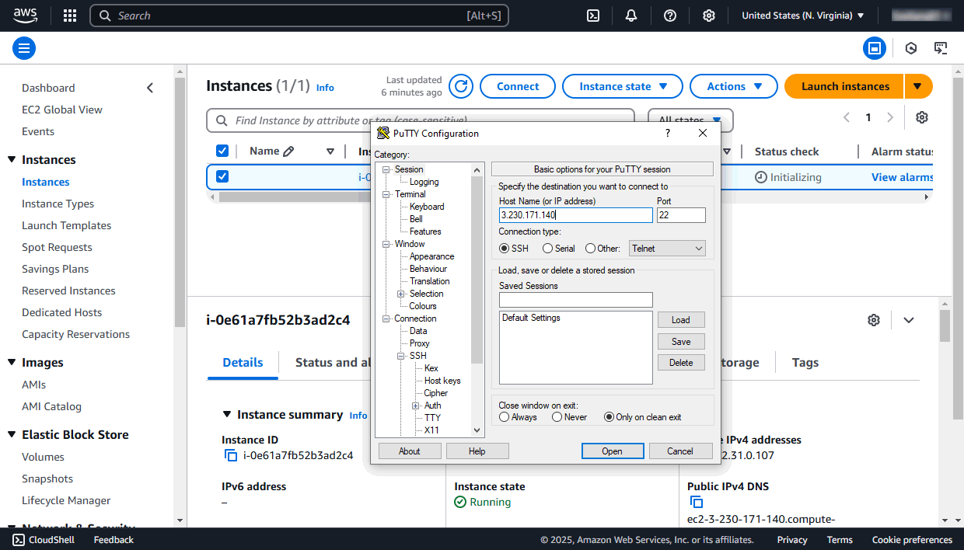Screen dimensions: 964x550
Task: Click the Open button in PuTTY
Action: [613, 451]
